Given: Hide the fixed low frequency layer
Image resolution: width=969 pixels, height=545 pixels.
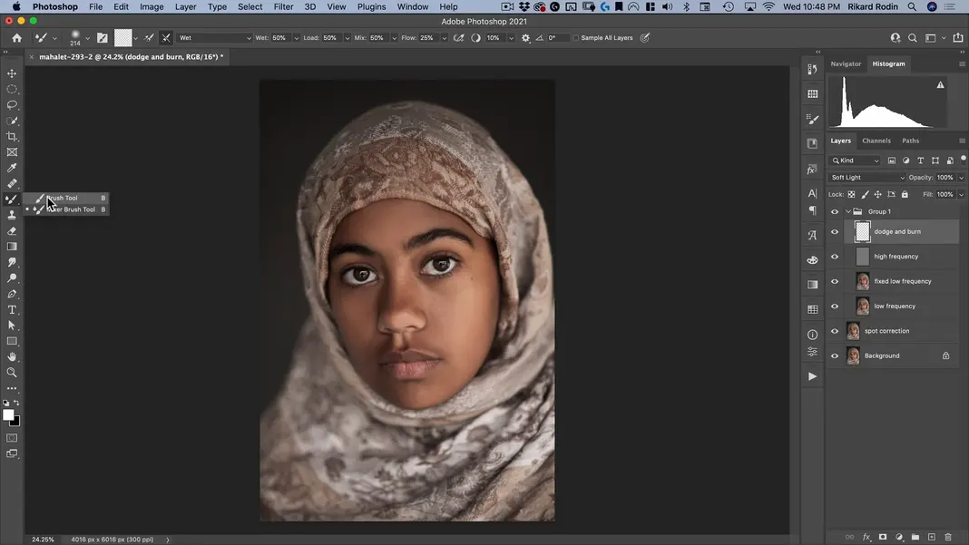Looking at the screenshot, I should (835, 281).
